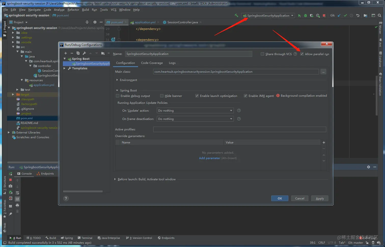This screenshot has width=385, height=247.
Task: Click the Active profiles field
Action: (240, 129)
